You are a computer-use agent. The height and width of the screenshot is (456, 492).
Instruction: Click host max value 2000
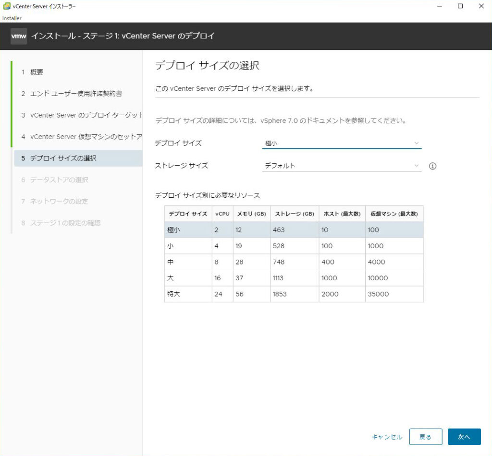[330, 294]
